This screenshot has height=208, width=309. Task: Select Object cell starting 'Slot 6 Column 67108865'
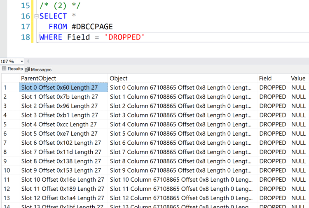(182, 143)
